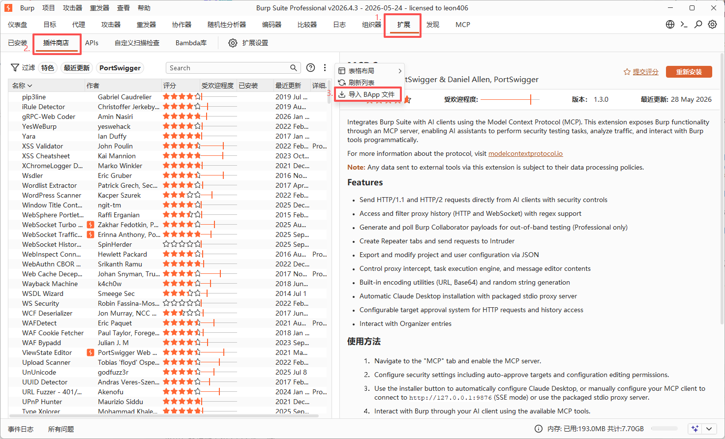Select the pip3line extension row
The width and height of the screenshot is (725, 439).
pyautogui.click(x=167, y=97)
